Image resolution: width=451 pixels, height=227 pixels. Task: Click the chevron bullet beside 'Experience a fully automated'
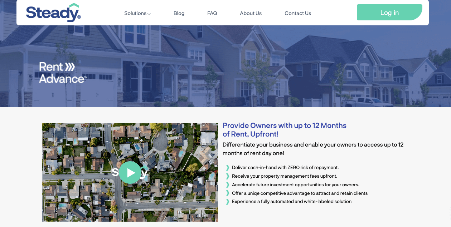[x=228, y=202]
